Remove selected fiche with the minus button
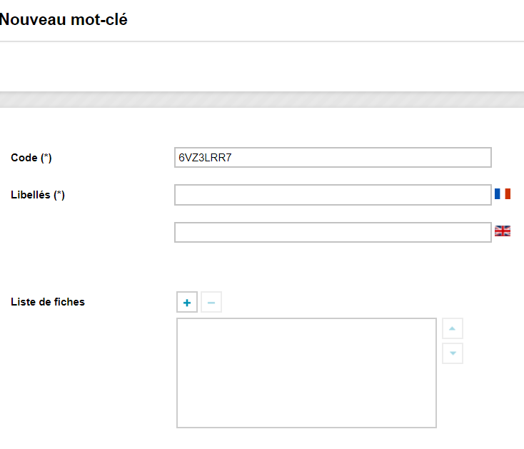 pyautogui.click(x=211, y=303)
